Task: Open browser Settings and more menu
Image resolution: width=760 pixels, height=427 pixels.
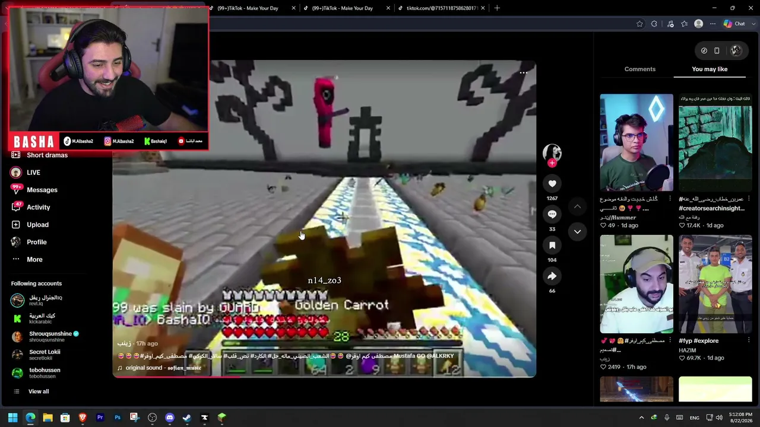Action: tap(712, 24)
